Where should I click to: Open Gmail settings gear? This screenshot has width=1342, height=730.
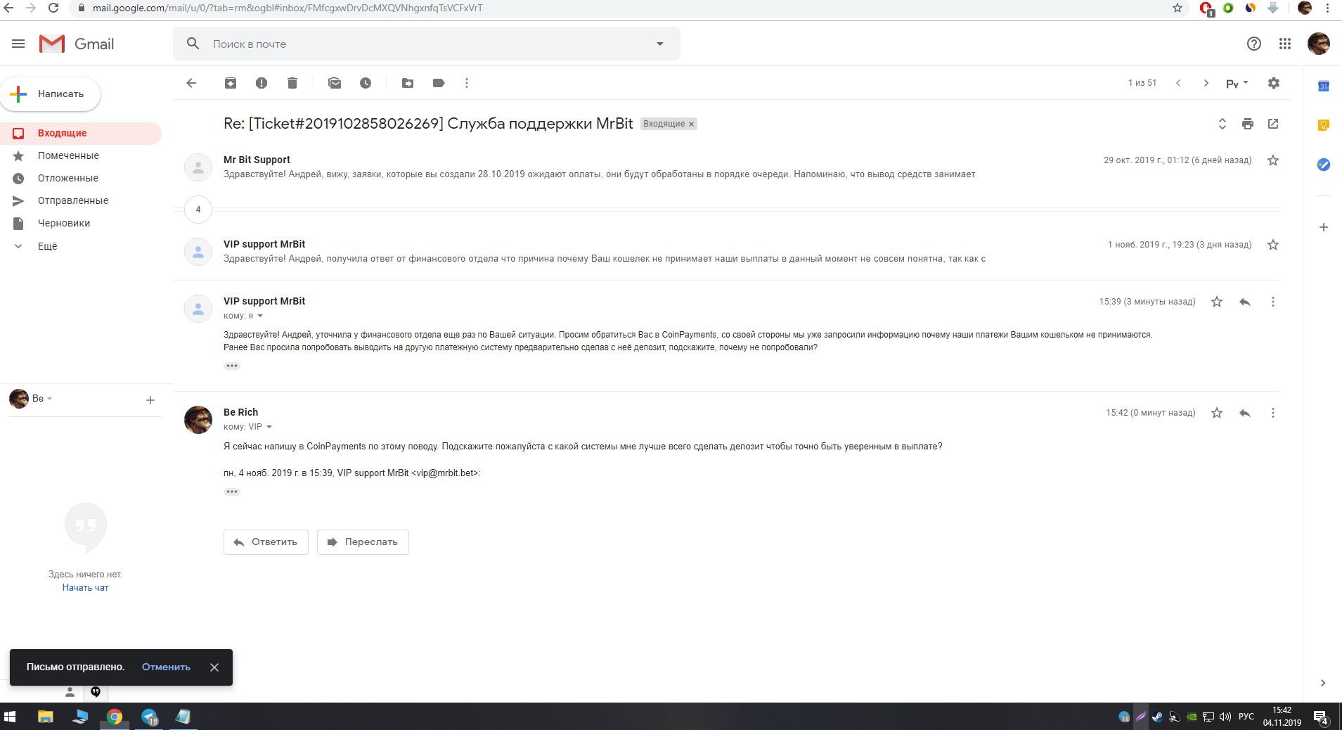[x=1274, y=83]
